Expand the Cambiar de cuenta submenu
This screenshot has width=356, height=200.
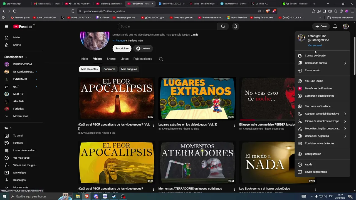[x=322, y=63]
